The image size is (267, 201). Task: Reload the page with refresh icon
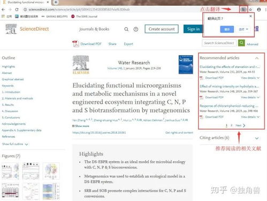pos(17,10)
